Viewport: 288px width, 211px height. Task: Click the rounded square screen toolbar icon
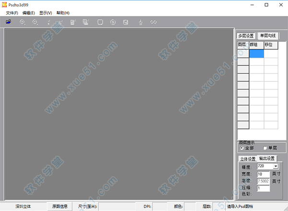pos(100,22)
